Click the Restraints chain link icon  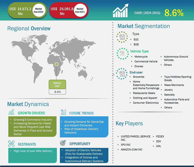tap(11, 144)
